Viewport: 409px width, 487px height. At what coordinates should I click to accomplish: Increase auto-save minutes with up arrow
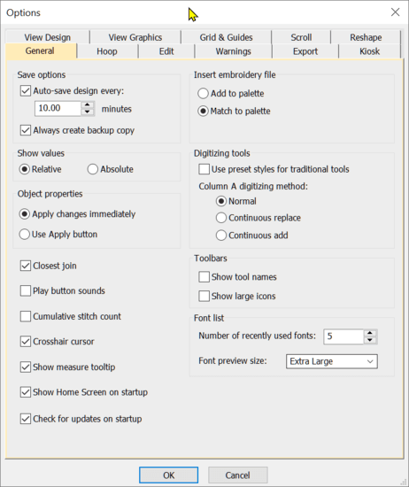[x=88, y=105]
